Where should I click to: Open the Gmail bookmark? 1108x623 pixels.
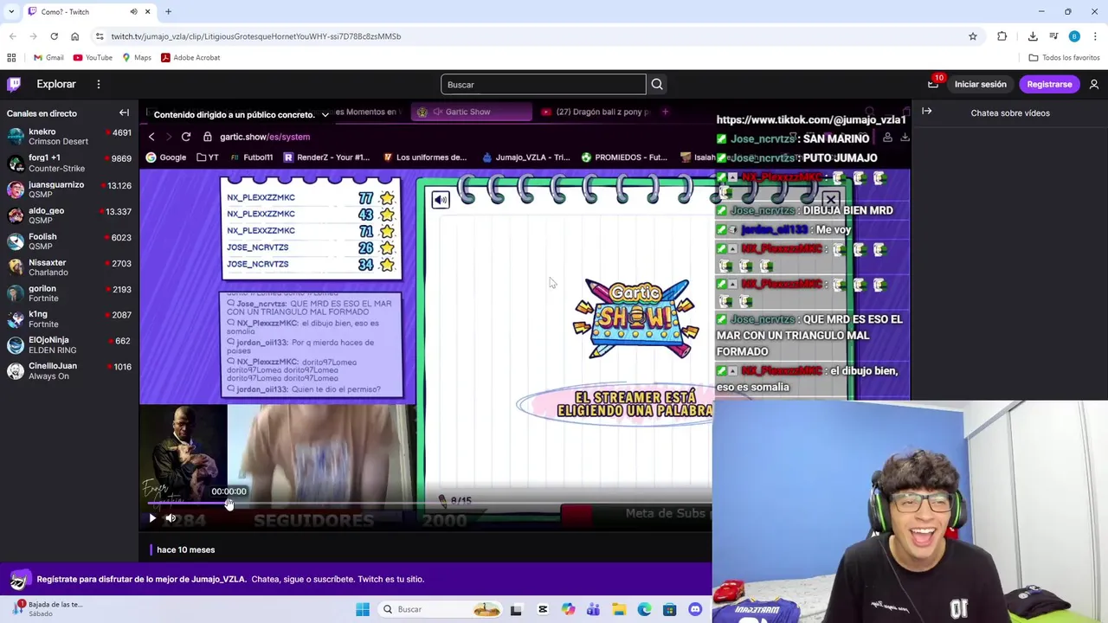[x=48, y=57]
